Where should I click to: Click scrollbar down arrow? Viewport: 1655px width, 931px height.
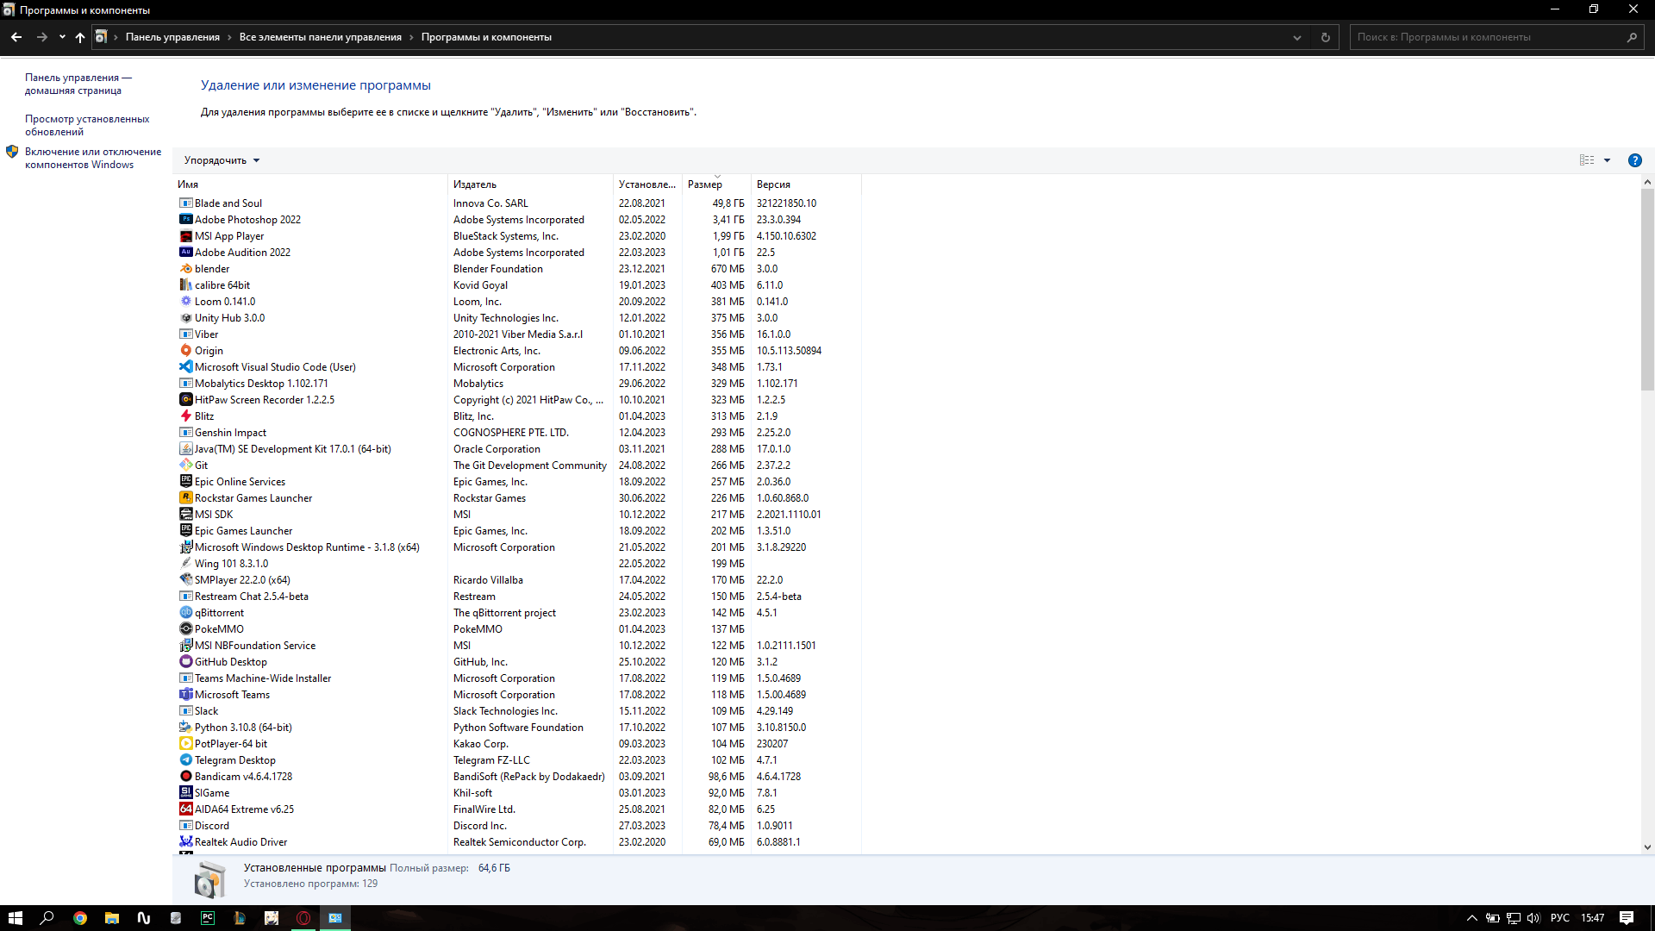pos(1647,847)
